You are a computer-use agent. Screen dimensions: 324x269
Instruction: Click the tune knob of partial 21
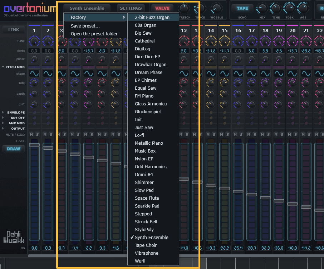[x=306, y=41]
